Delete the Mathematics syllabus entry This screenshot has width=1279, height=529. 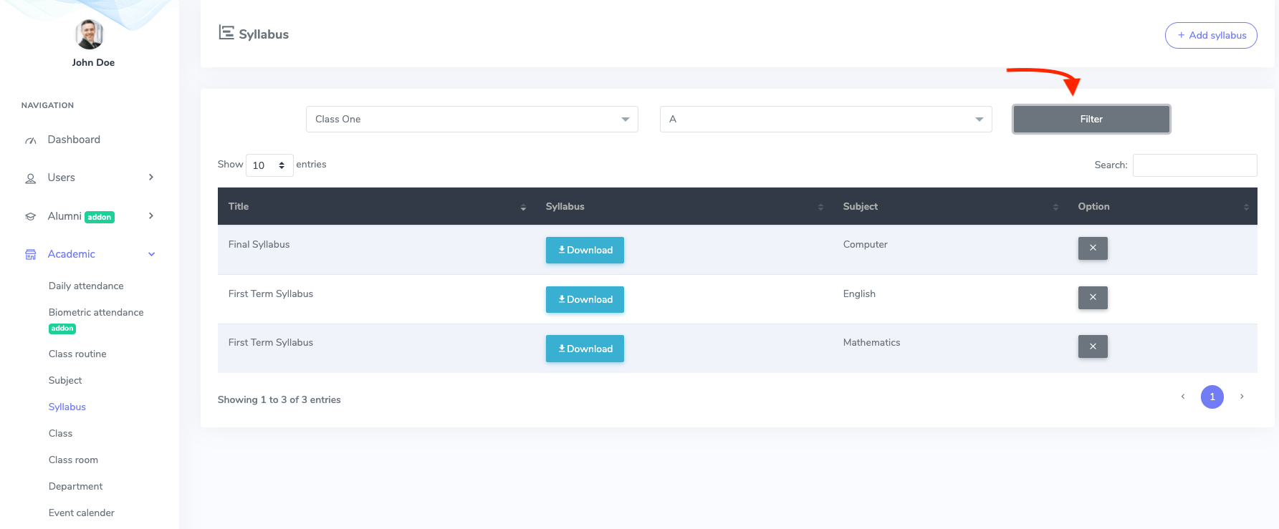tap(1092, 346)
